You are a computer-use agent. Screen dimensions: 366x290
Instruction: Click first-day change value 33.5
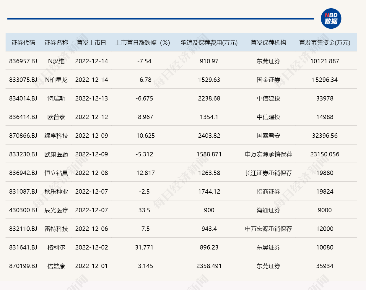pos(144,210)
